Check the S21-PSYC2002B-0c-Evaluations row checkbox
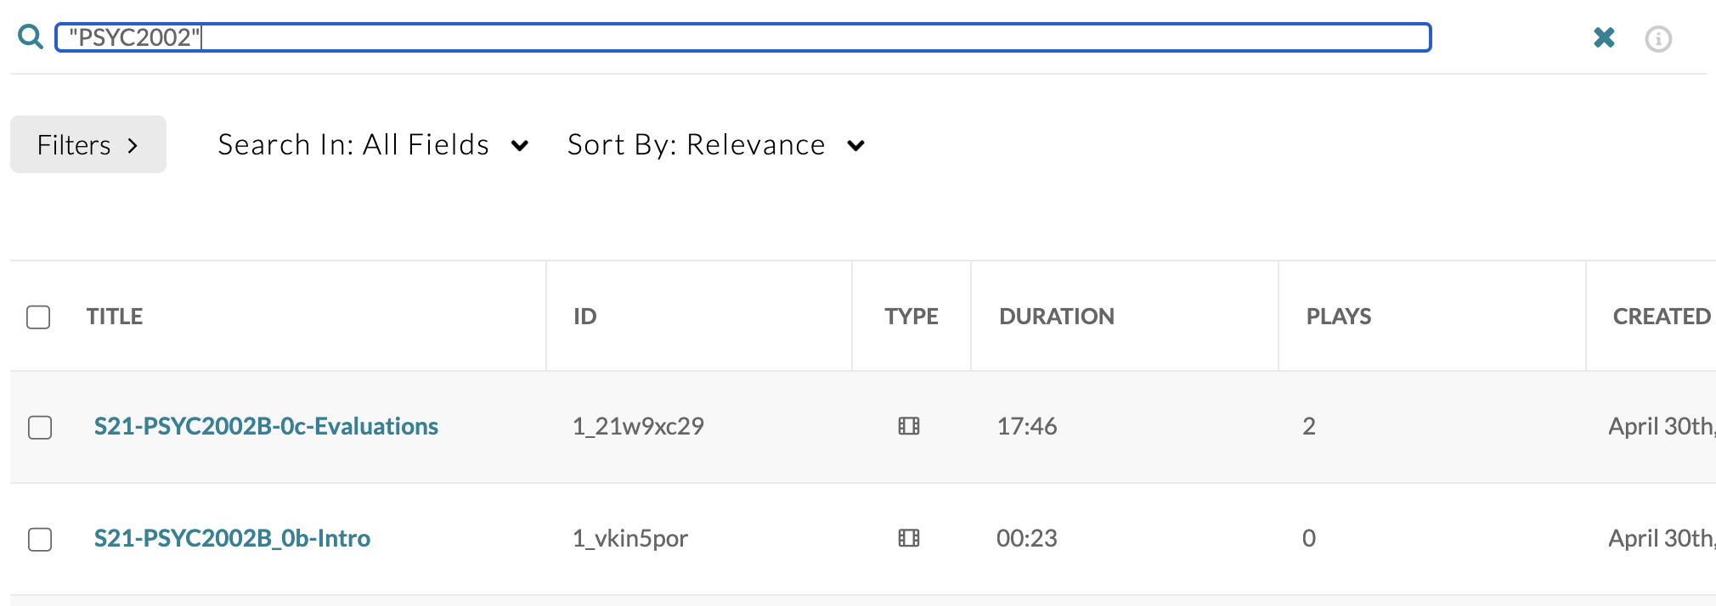 (x=40, y=427)
